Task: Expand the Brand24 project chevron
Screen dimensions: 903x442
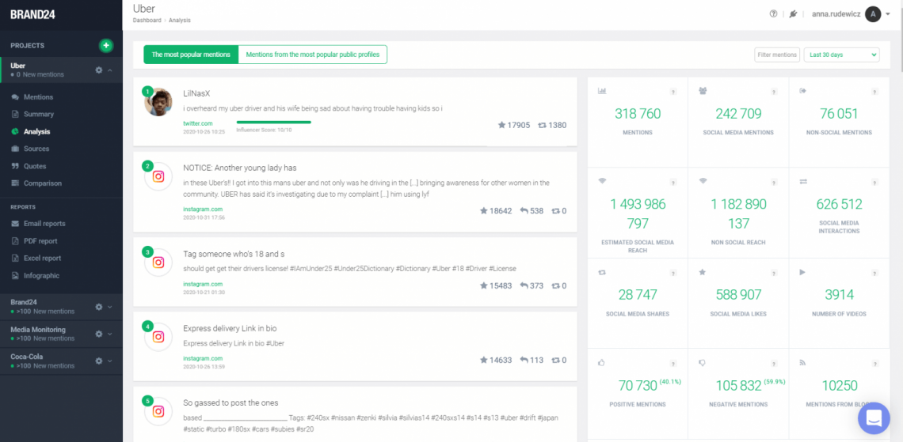Action: pos(110,307)
